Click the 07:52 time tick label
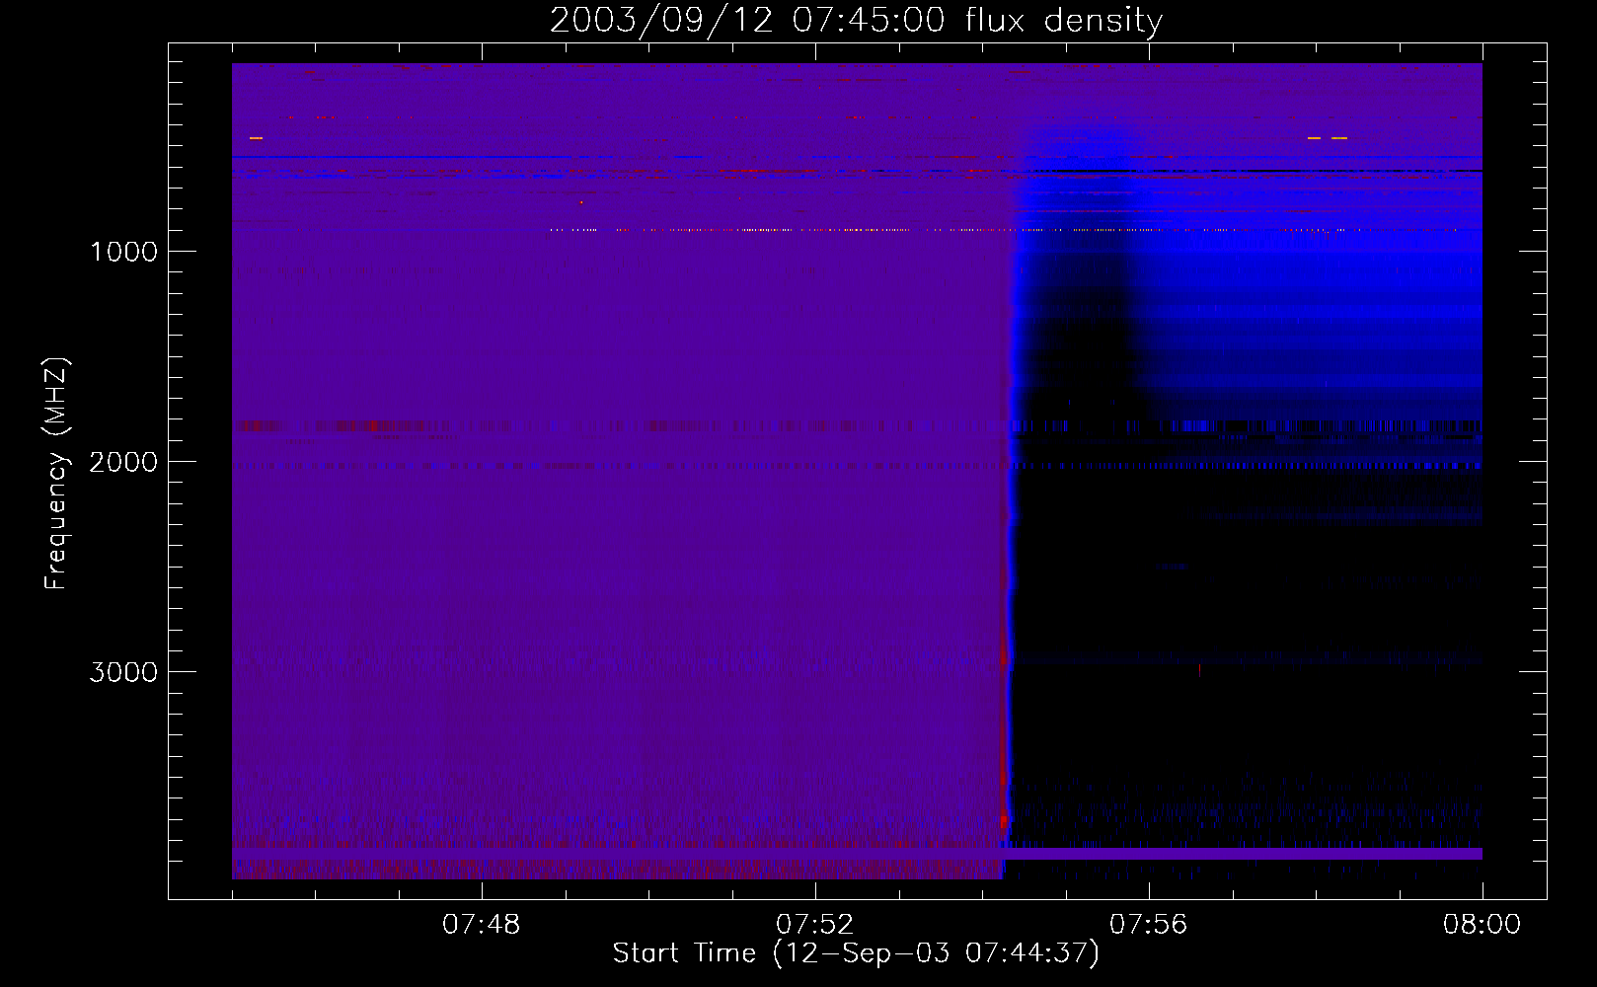The image size is (1597, 987). coord(814,925)
